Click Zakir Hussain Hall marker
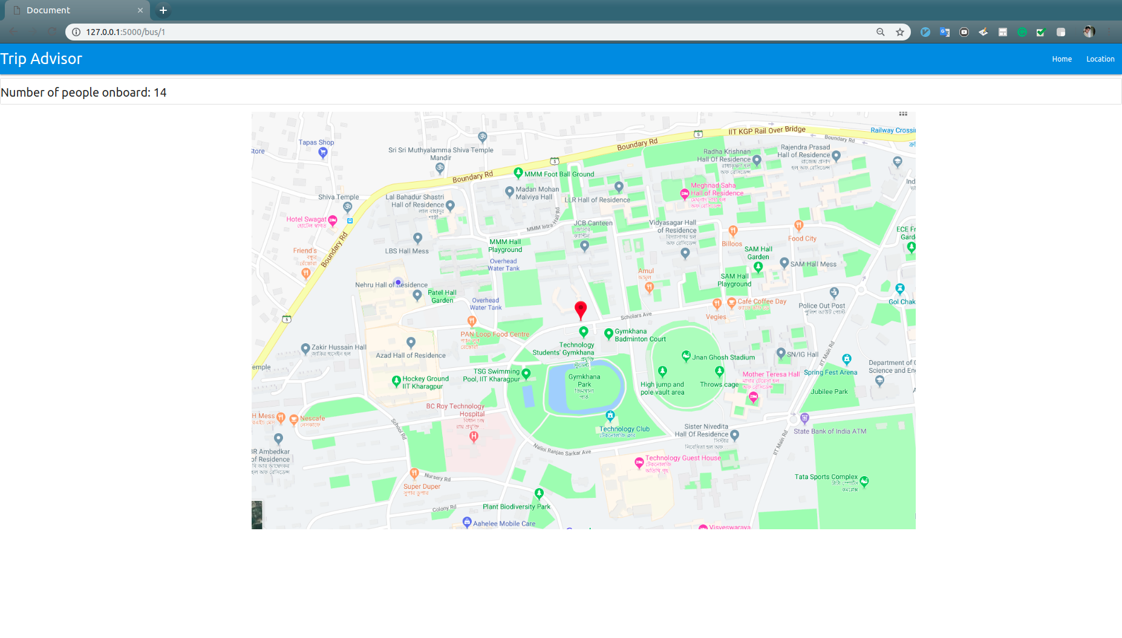Viewport: 1122px width, 638px height. (305, 349)
